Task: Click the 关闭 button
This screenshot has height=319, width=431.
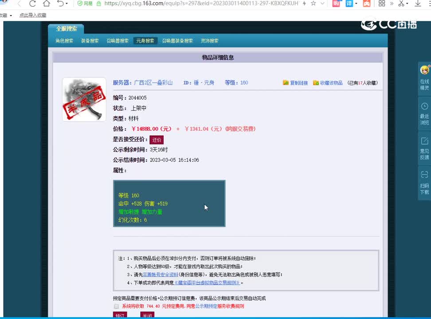Action: [x=147, y=315]
